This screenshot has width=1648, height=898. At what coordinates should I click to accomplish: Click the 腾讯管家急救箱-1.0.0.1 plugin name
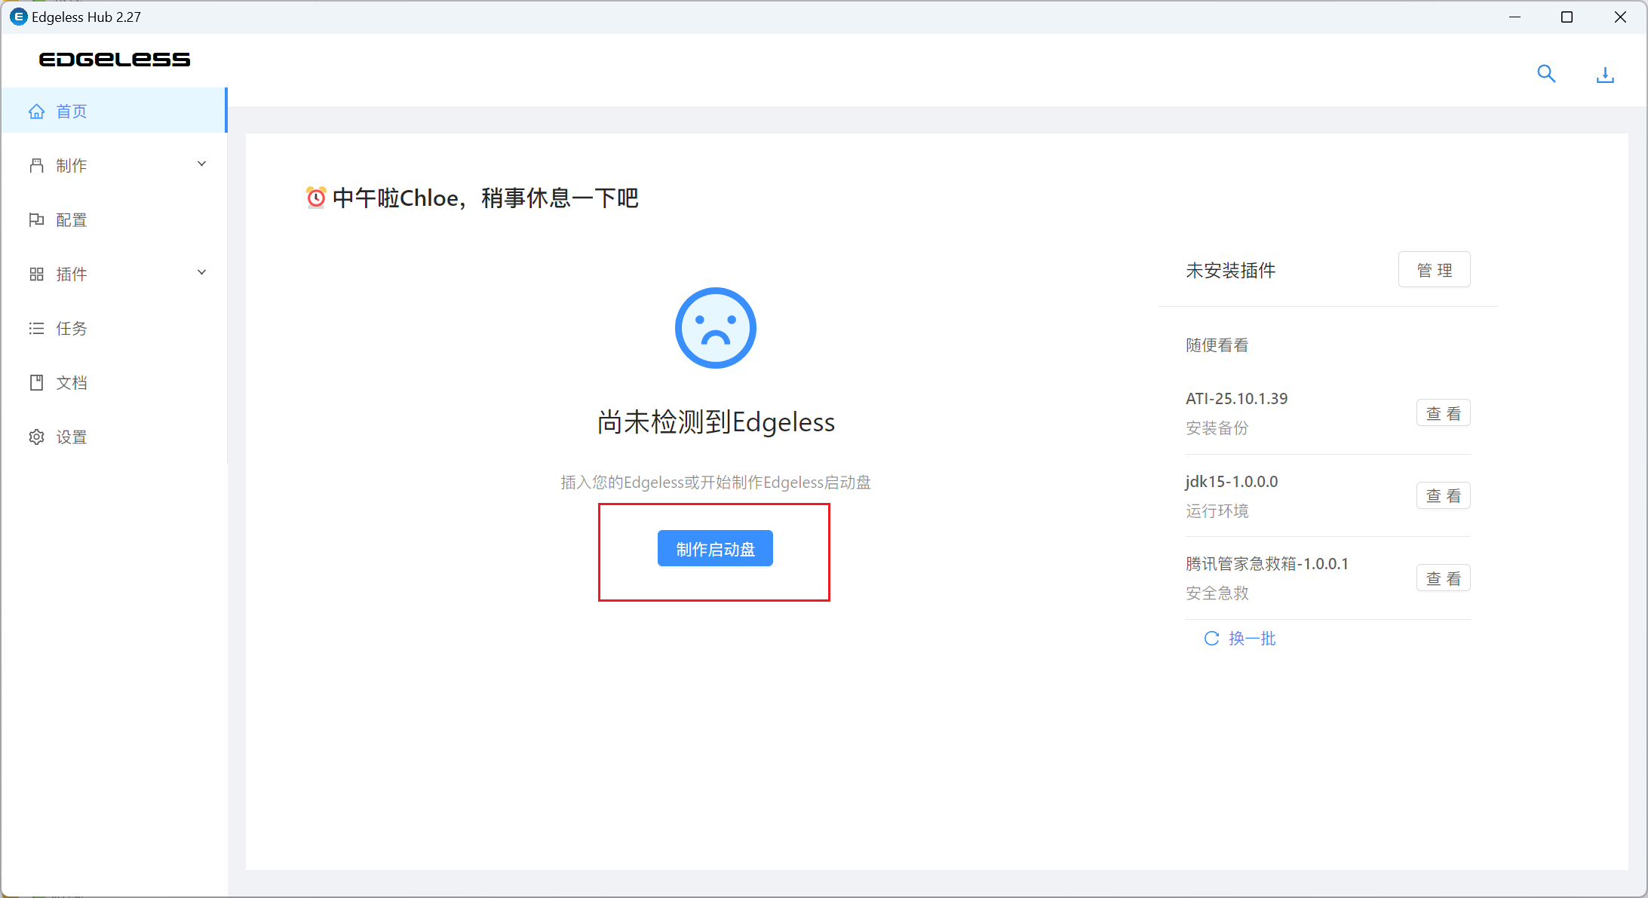tap(1266, 563)
